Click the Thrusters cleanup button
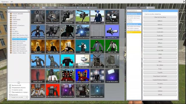The height and width of the screenshot is (104, 186). pyautogui.click(x=160, y=83)
